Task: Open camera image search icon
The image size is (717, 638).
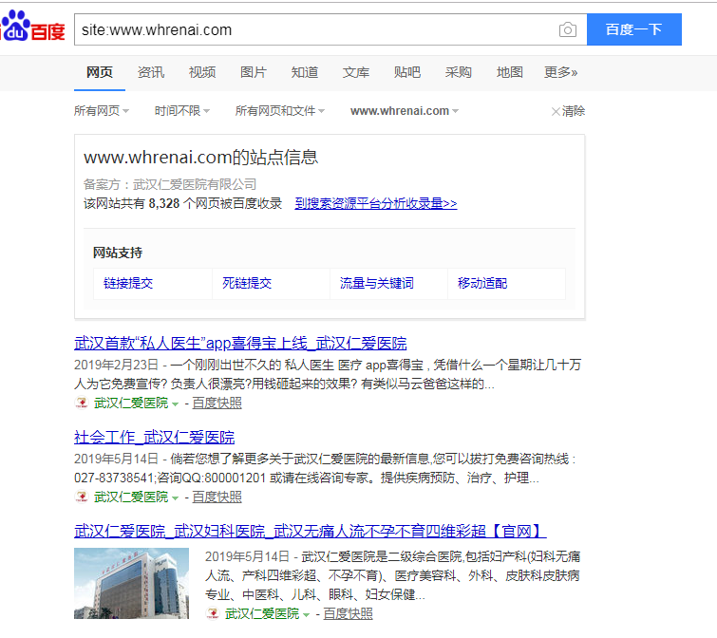Action: [568, 29]
